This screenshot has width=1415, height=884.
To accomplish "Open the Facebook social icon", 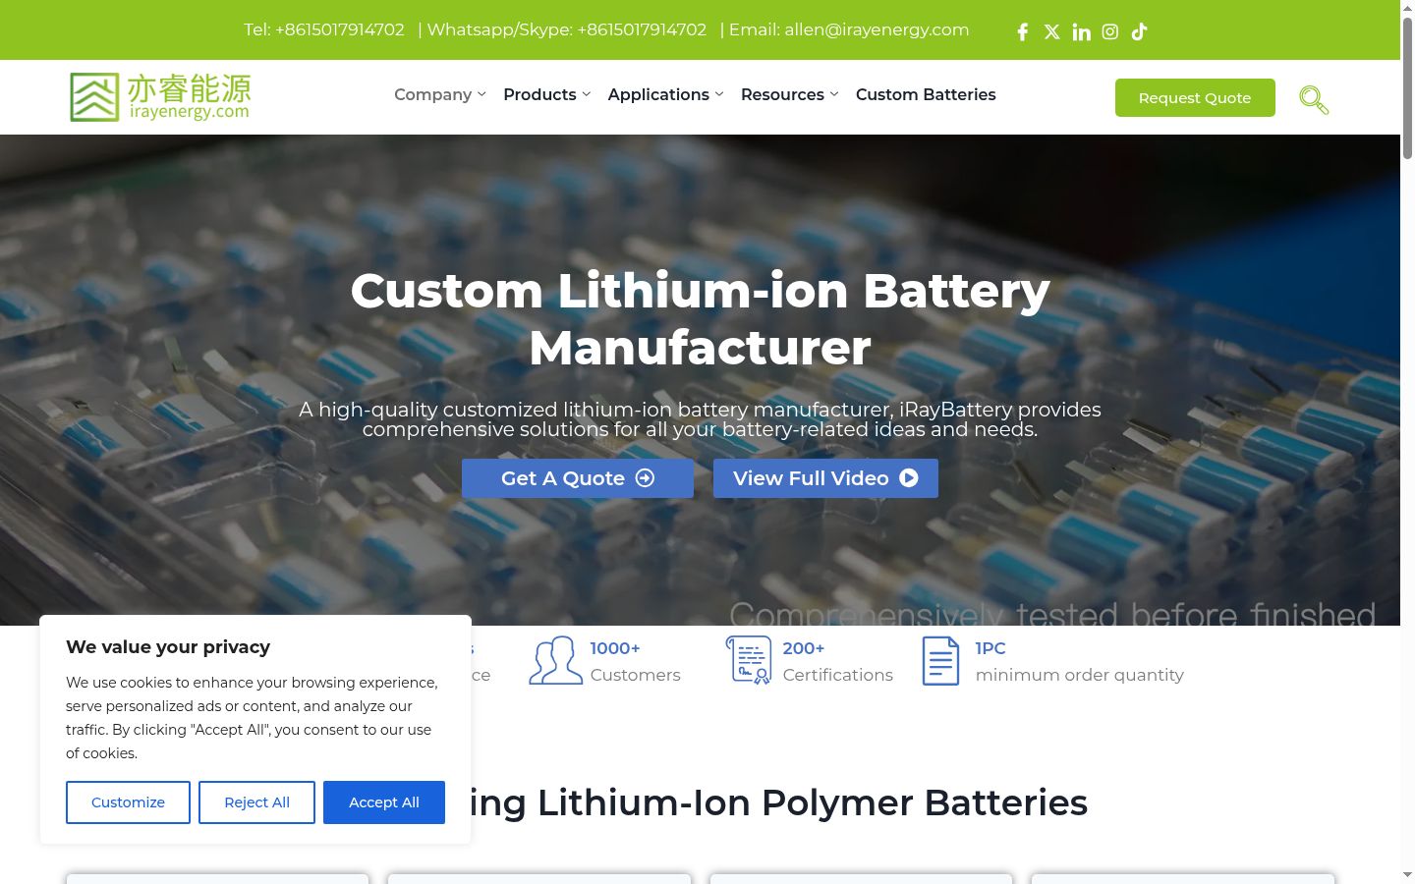I will 1023,31.
